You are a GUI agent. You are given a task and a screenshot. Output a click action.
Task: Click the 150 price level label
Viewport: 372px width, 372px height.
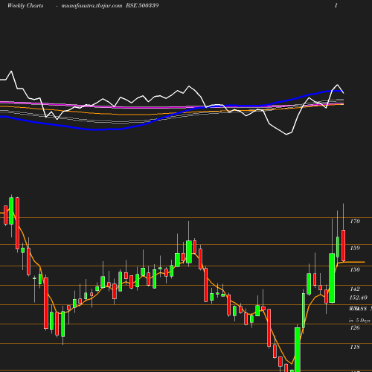[x=355, y=269]
